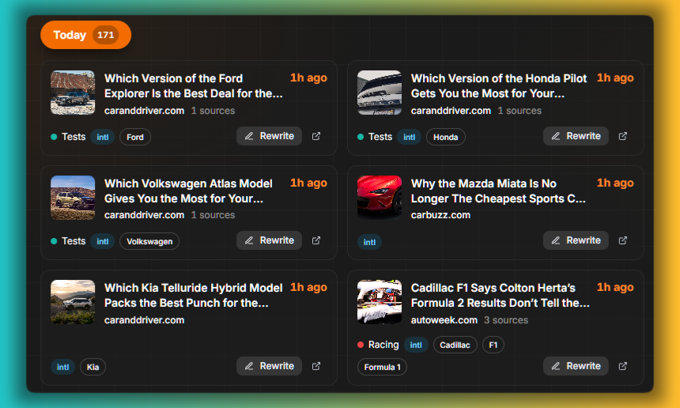
Task: Click caranddriver.com on the Kia Telluride card
Action: coord(145,320)
